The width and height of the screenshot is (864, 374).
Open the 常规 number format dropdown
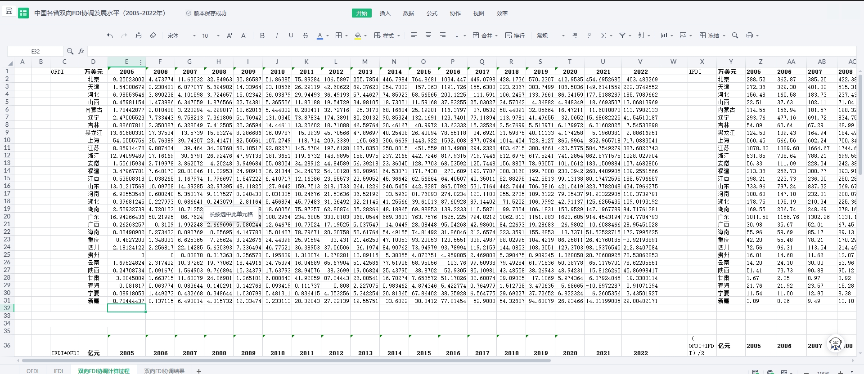550,36
